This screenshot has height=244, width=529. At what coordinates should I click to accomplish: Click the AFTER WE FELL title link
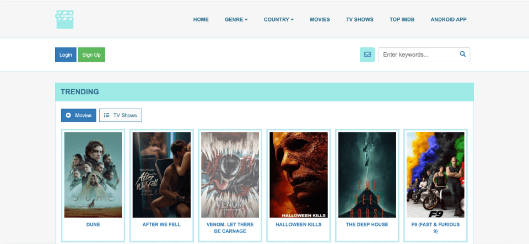pos(161,225)
